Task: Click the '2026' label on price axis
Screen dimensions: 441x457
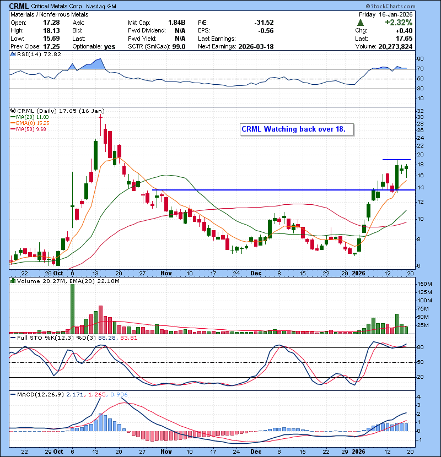Action: pos(358,274)
